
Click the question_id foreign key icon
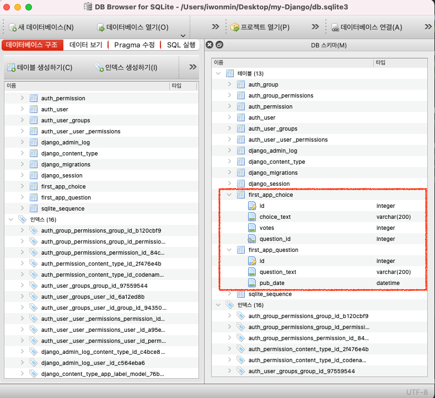coord(251,239)
